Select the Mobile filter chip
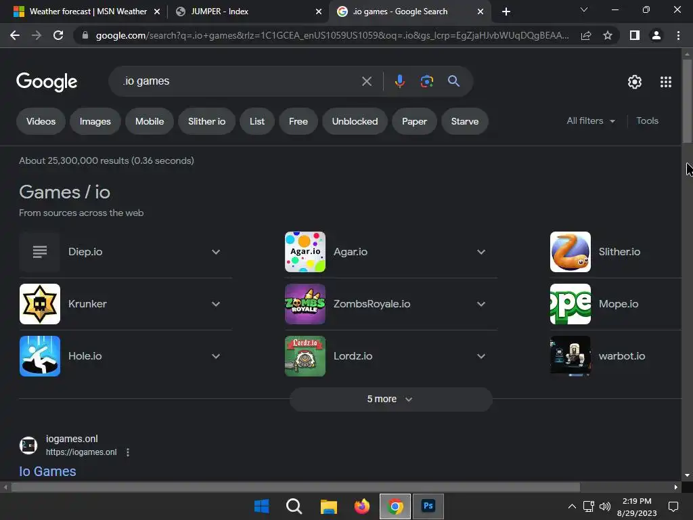The height and width of the screenshot is (520, 693). pyautogui.click(x=150, y=121)
